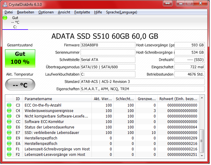This screenshot has height=165, width=211.
Task: Click the double-arrow button in title bar
Action: (167, 3)
